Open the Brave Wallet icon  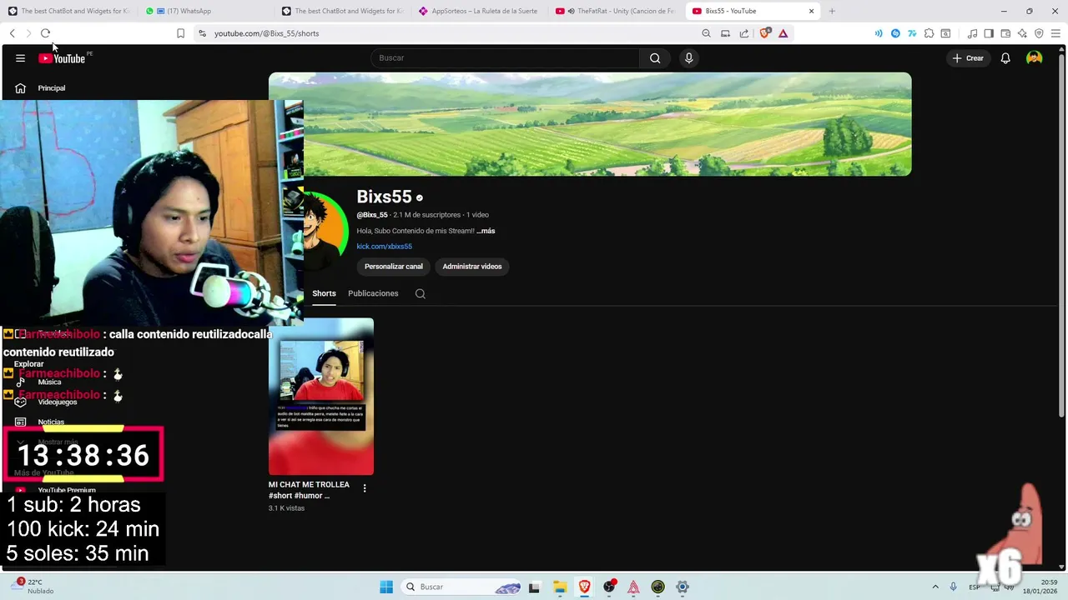[x=1005, y=33]
